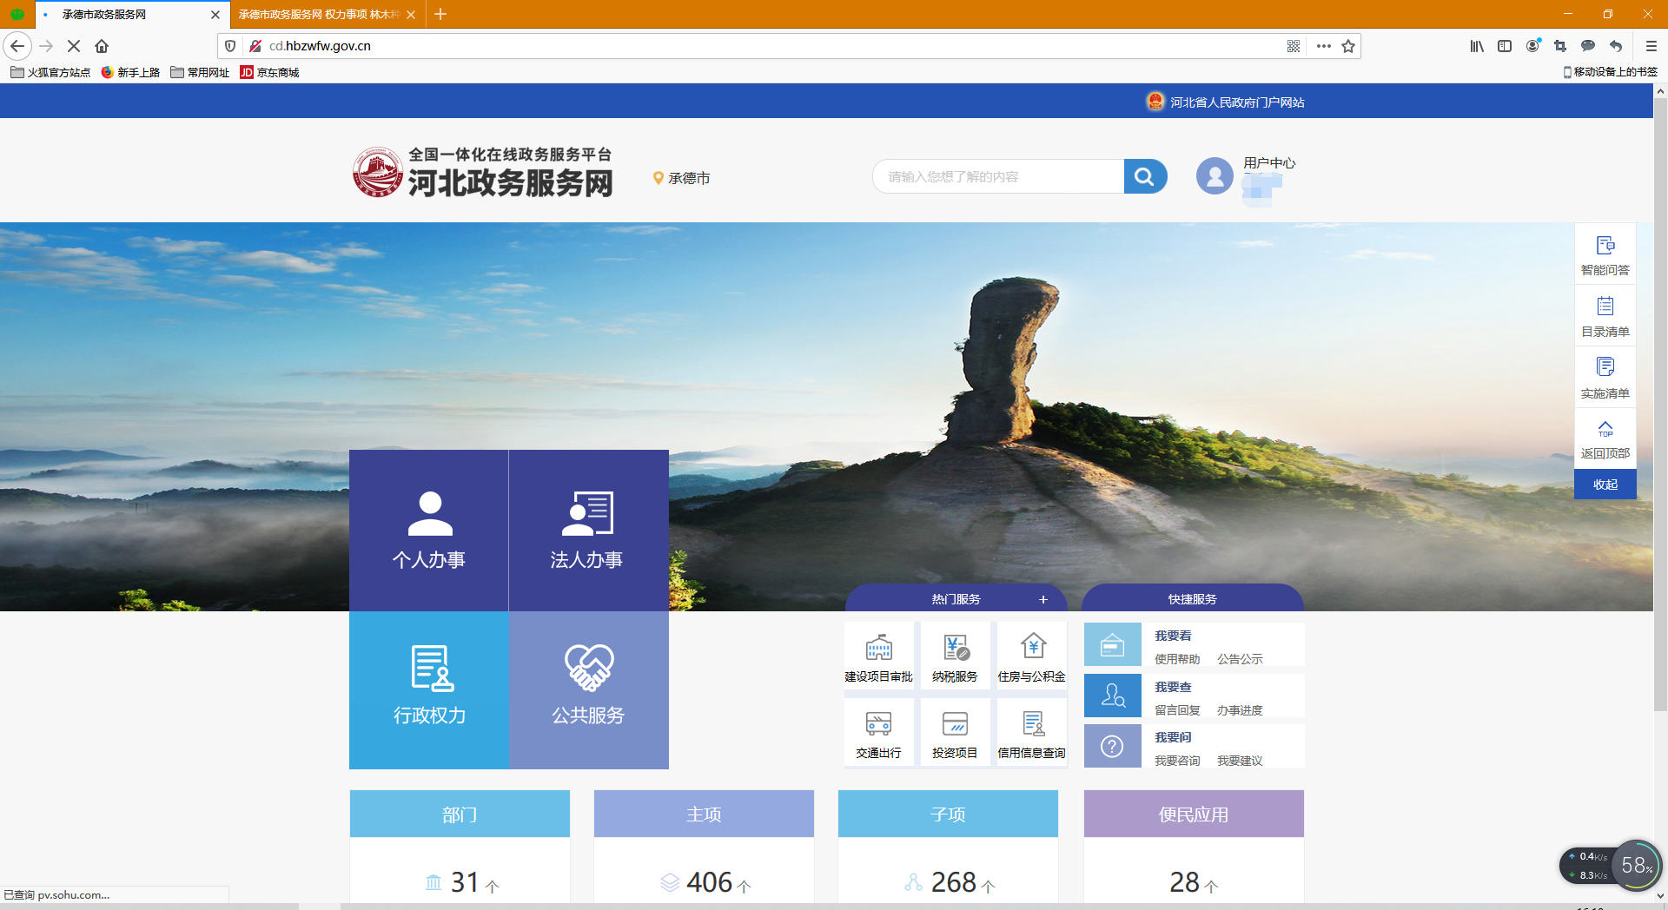
Task: Open the browser hamburger menu
Action: click(1651, 46)
